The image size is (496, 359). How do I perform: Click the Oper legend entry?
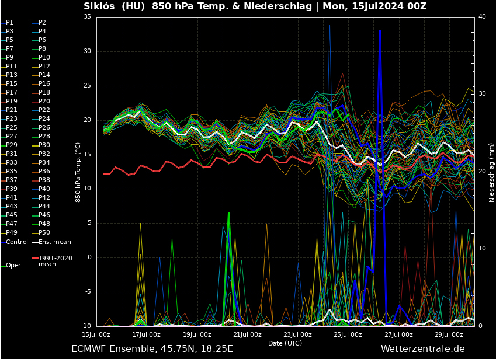point(13,266)
